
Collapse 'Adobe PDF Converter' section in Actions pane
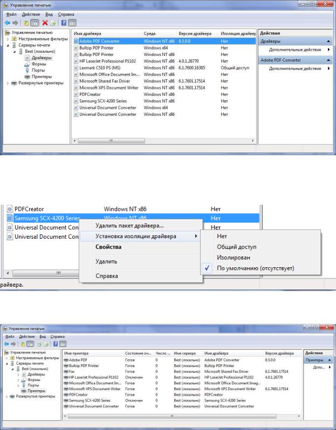pyautogui.click(x=328, y=60)
